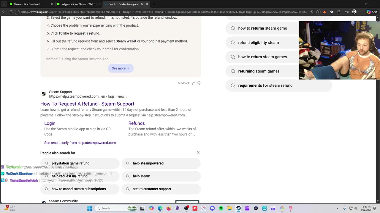Image resolution: width=380 pixels, height=213 pixels.
Task: Go back using browser back arrow
Action: 4,12
